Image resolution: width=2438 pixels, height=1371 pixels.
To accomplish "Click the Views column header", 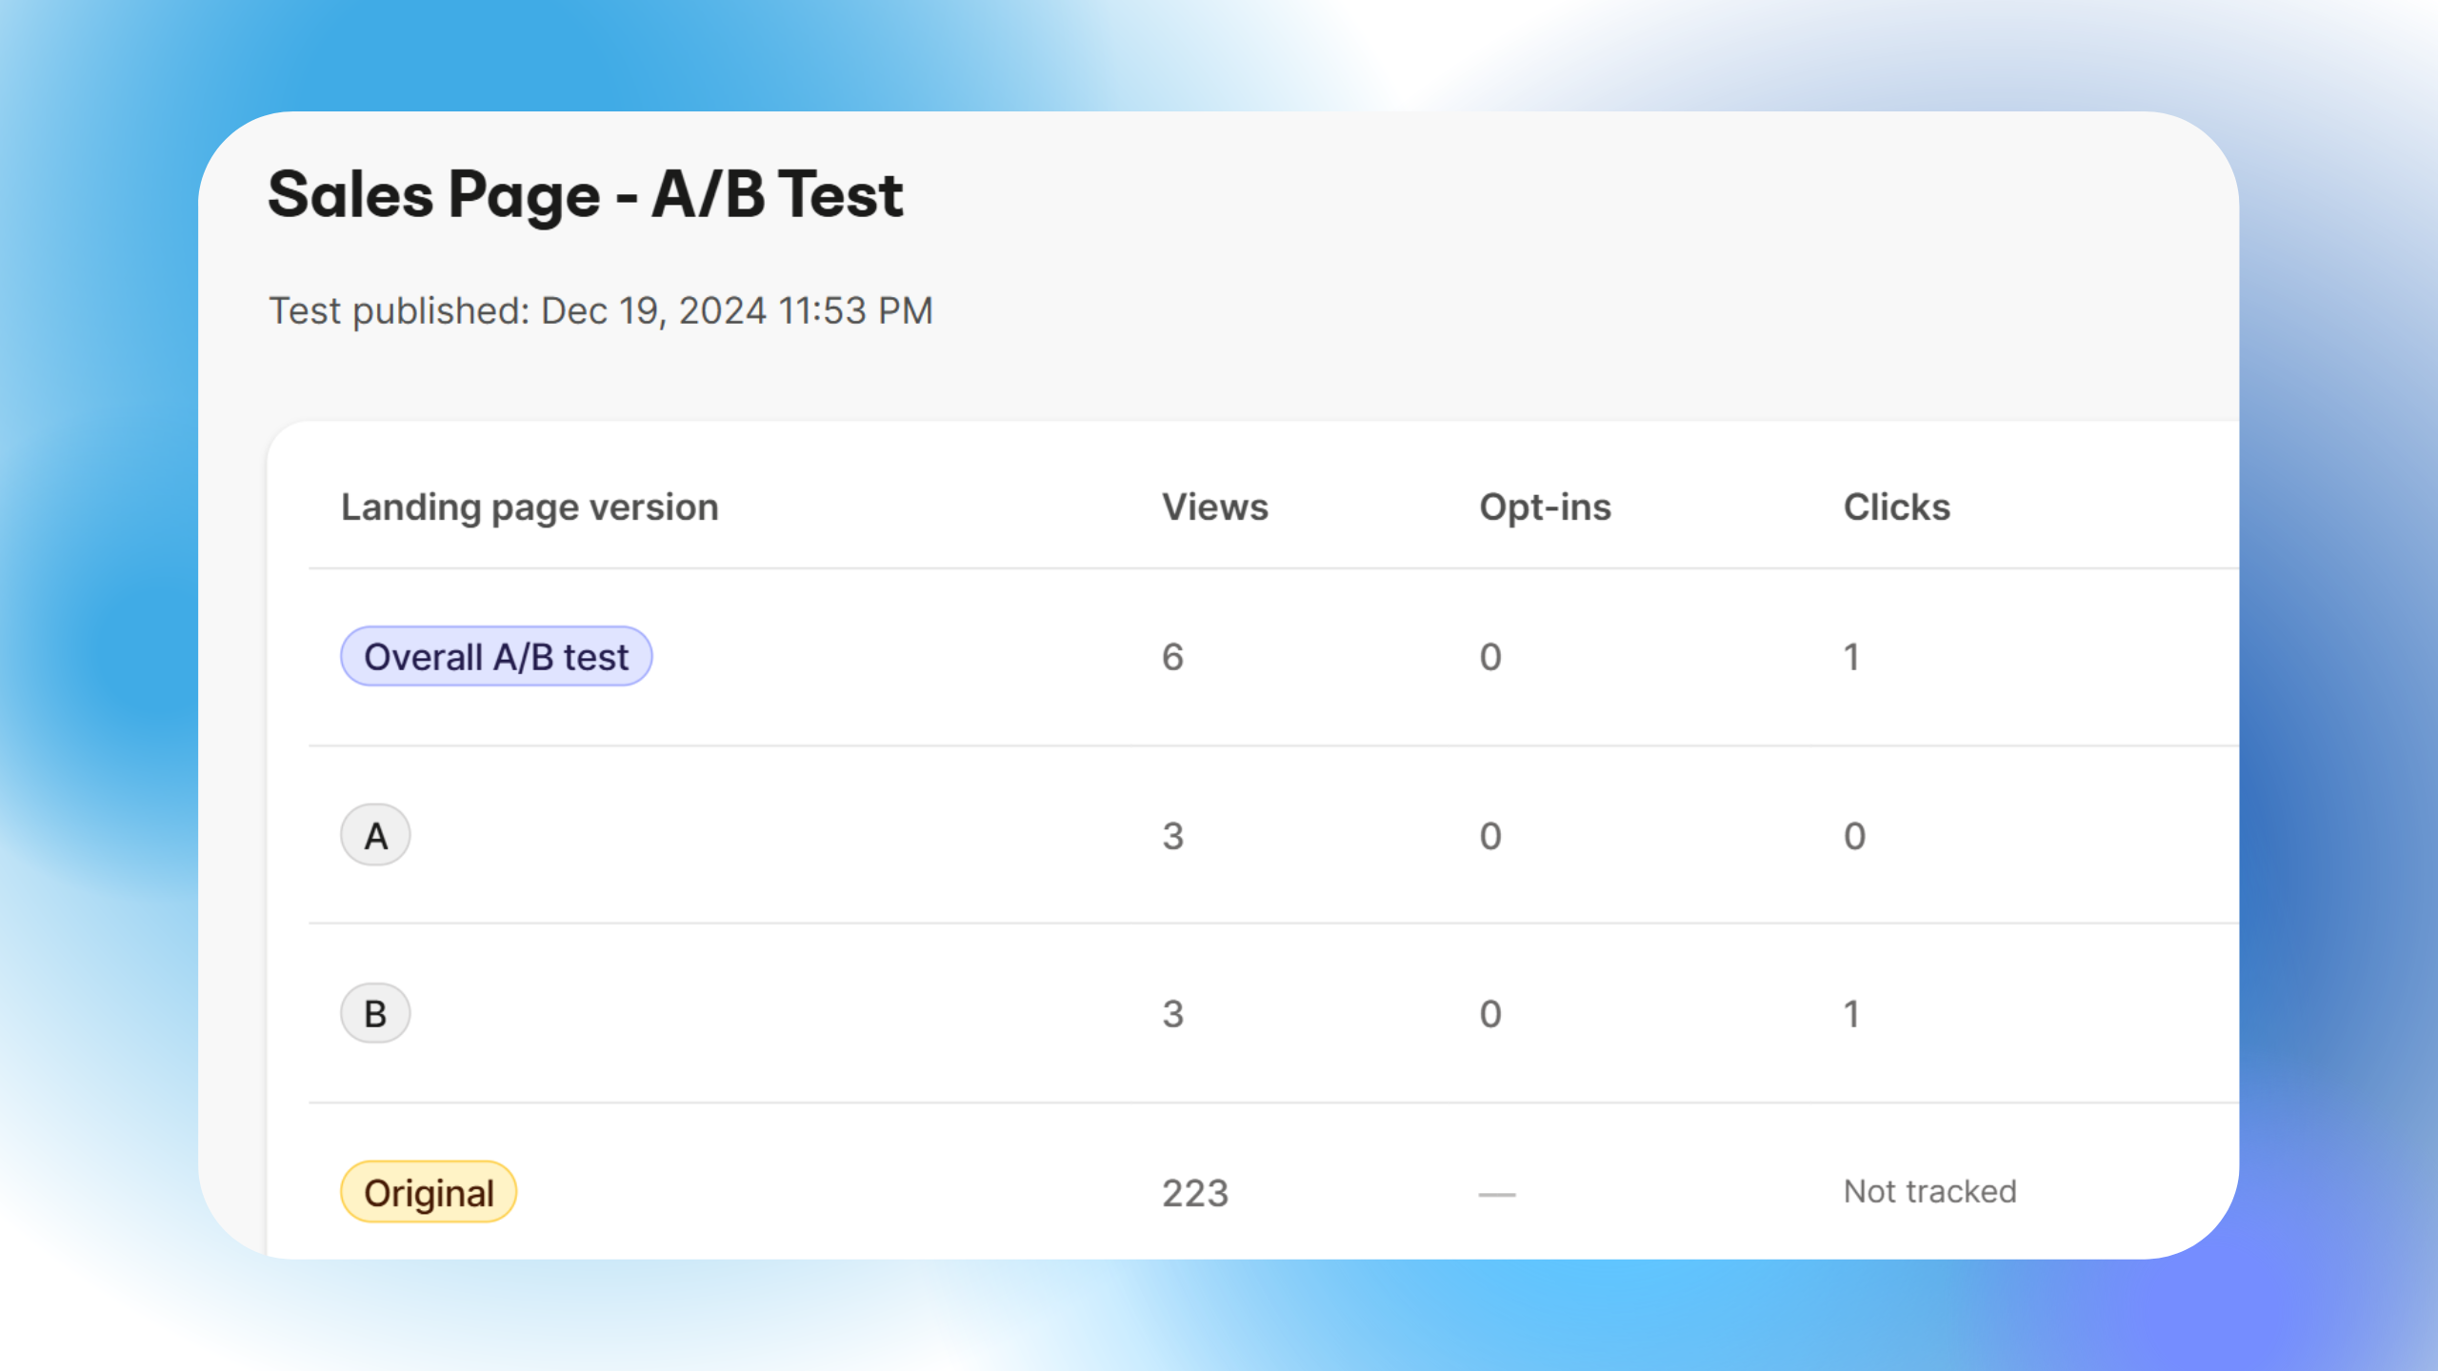I will click(x=1215, y=507).
